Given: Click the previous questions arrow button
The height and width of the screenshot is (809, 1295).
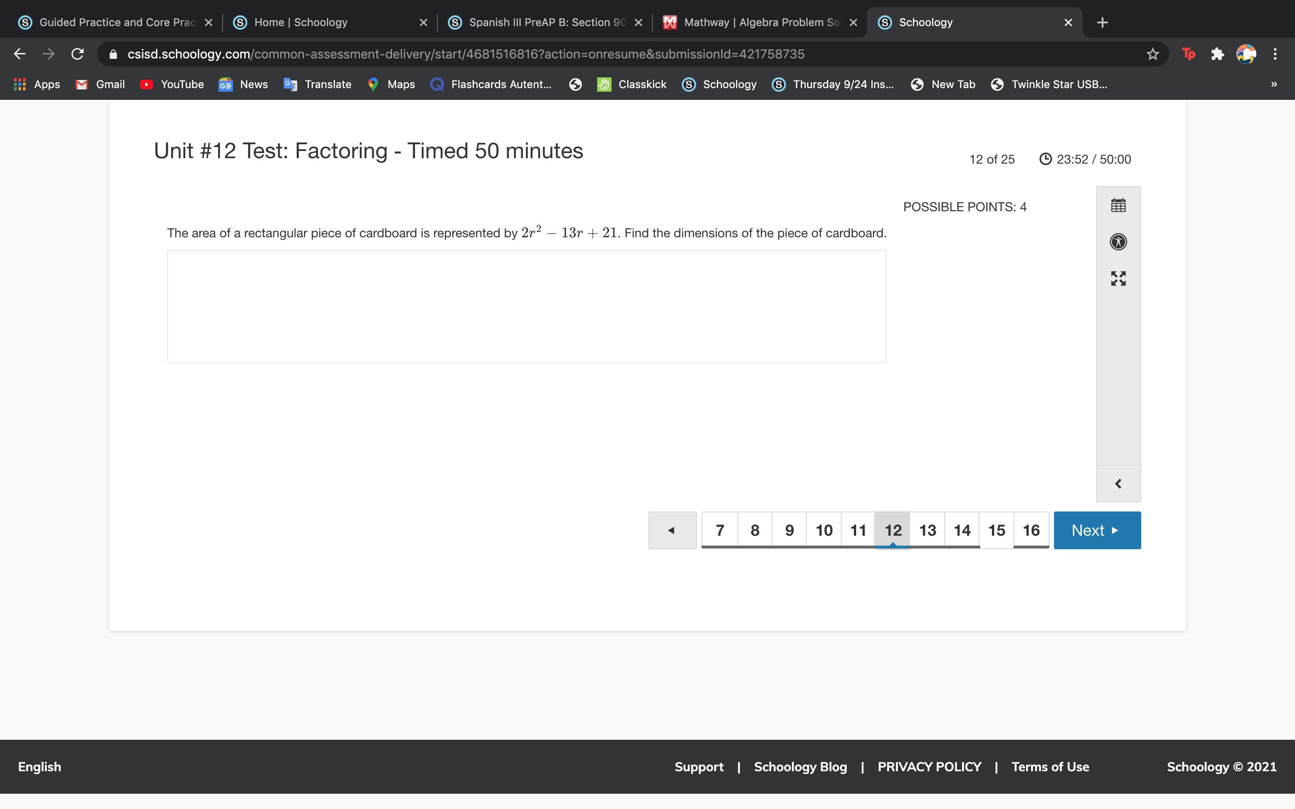Looking at the screenshot, I should pos(672,530).
